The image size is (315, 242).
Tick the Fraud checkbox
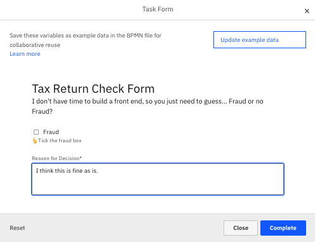(36, 132)
